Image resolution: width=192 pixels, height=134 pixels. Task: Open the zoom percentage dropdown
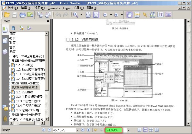128,130
